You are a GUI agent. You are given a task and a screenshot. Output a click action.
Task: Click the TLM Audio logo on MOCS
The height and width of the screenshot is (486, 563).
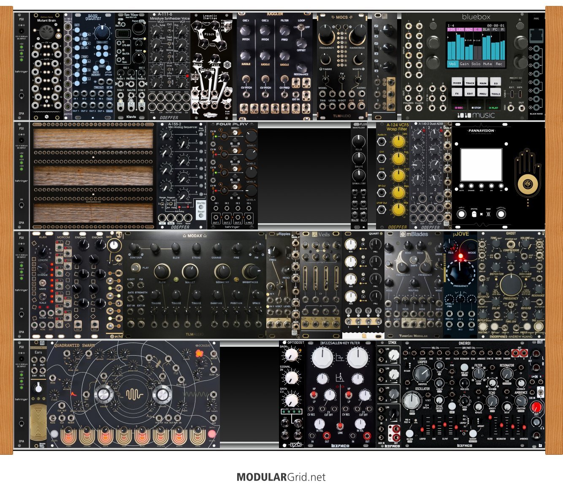pyautogui.click(x=342, y=116)
